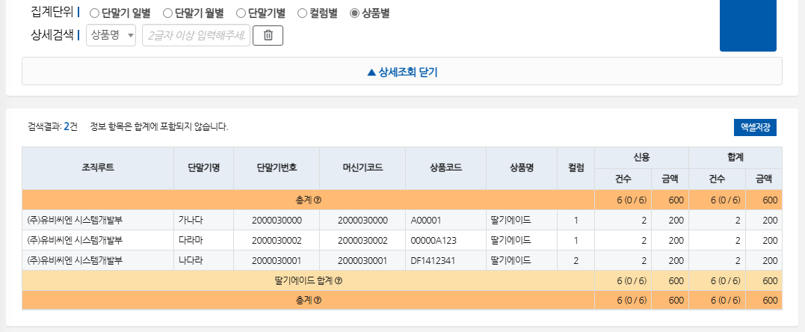Click the 머신기코드 column header

coord(363,168)
